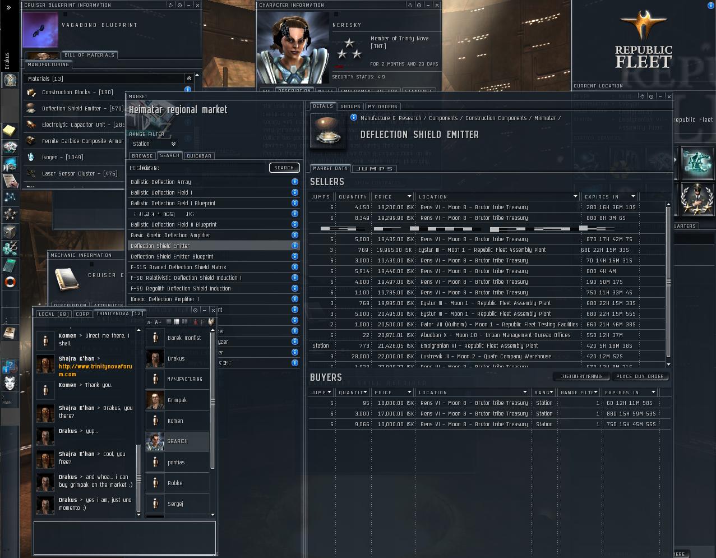Viewport: 716px width, 558px height.
Task: Select Grimpak in the chat member list
Action: (177, 400)
